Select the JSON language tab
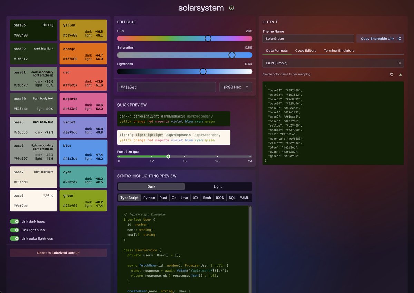 coord(220,198)
